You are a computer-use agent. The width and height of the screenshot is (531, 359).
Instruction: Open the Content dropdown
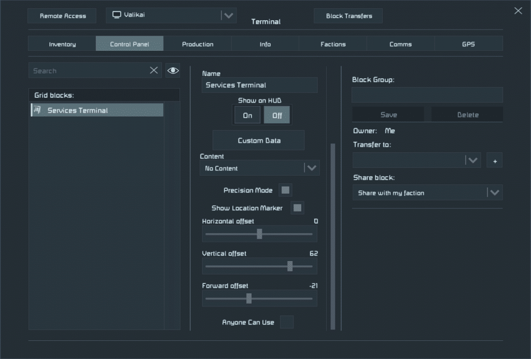[x=311, y=168]
